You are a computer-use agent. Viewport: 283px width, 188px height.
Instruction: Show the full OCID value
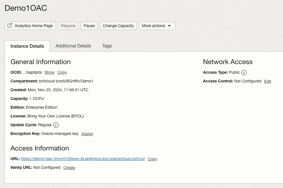pos(49,73)
